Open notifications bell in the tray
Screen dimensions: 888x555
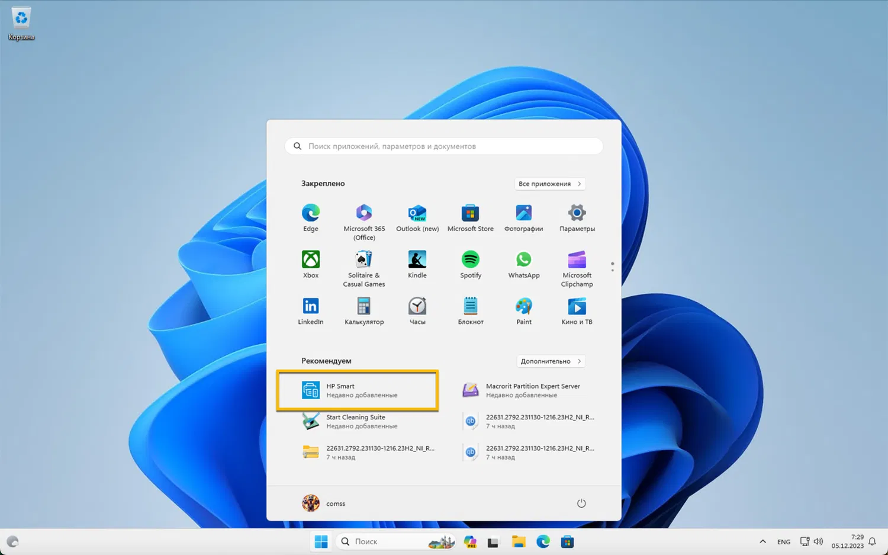coord(872,541)
